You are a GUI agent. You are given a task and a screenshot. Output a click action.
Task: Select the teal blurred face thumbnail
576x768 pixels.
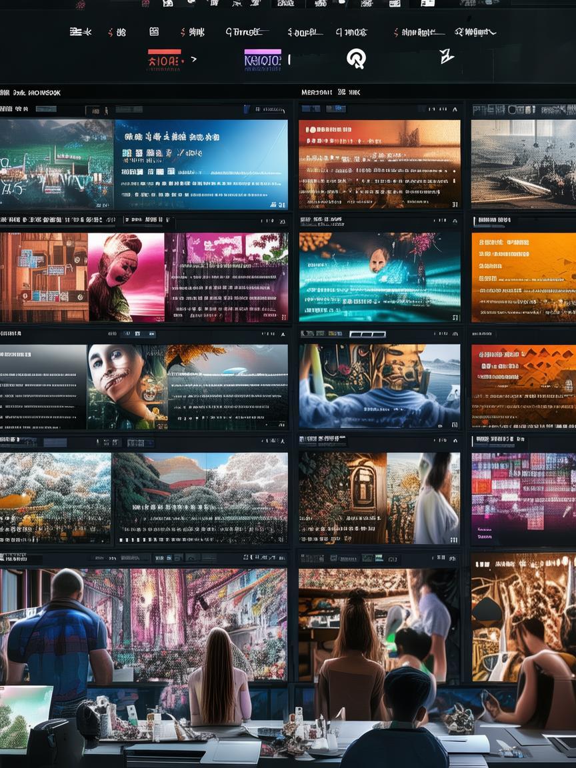tap(379, 277)
